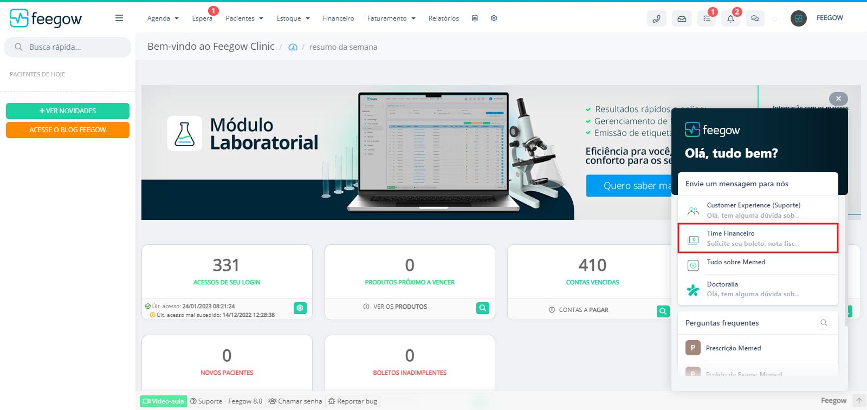
Task: Click the Time Financeiro money icon
Action: pyautogui.click(x=693, y=240)
